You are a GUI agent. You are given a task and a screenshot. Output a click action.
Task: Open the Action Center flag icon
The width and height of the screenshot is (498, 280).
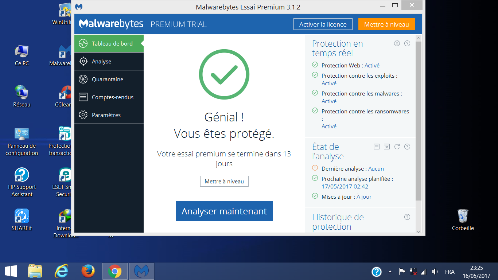point(402,272)
